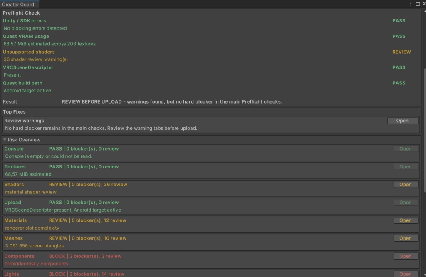Click the Quest VRAM usage label
Image resolution: width=426 pixels, height=277 pixels.
26,36
